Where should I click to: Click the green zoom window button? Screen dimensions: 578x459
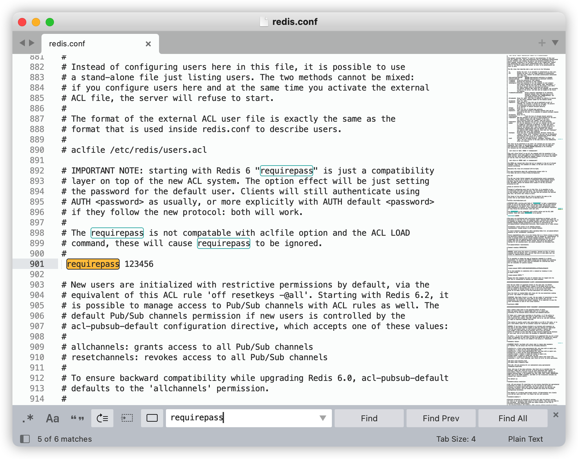pyautogui.click(x=50, y=22)
